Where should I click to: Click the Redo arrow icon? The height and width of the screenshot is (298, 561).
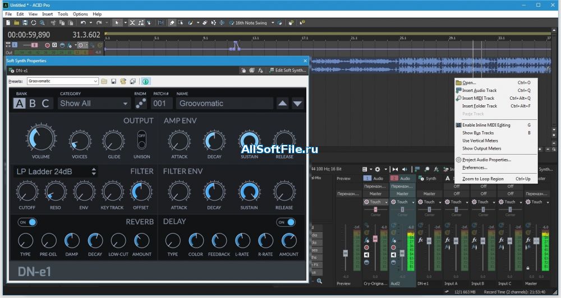point(99,22)
